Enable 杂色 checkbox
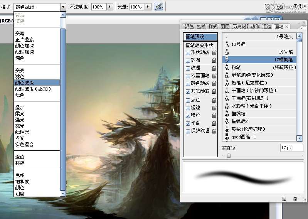Screen dimensions: 308x219 click(188, 100)
